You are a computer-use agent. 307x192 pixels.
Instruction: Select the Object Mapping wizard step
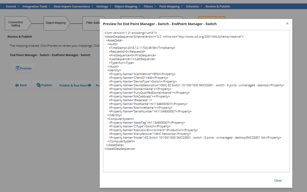[x=55, y=23]
